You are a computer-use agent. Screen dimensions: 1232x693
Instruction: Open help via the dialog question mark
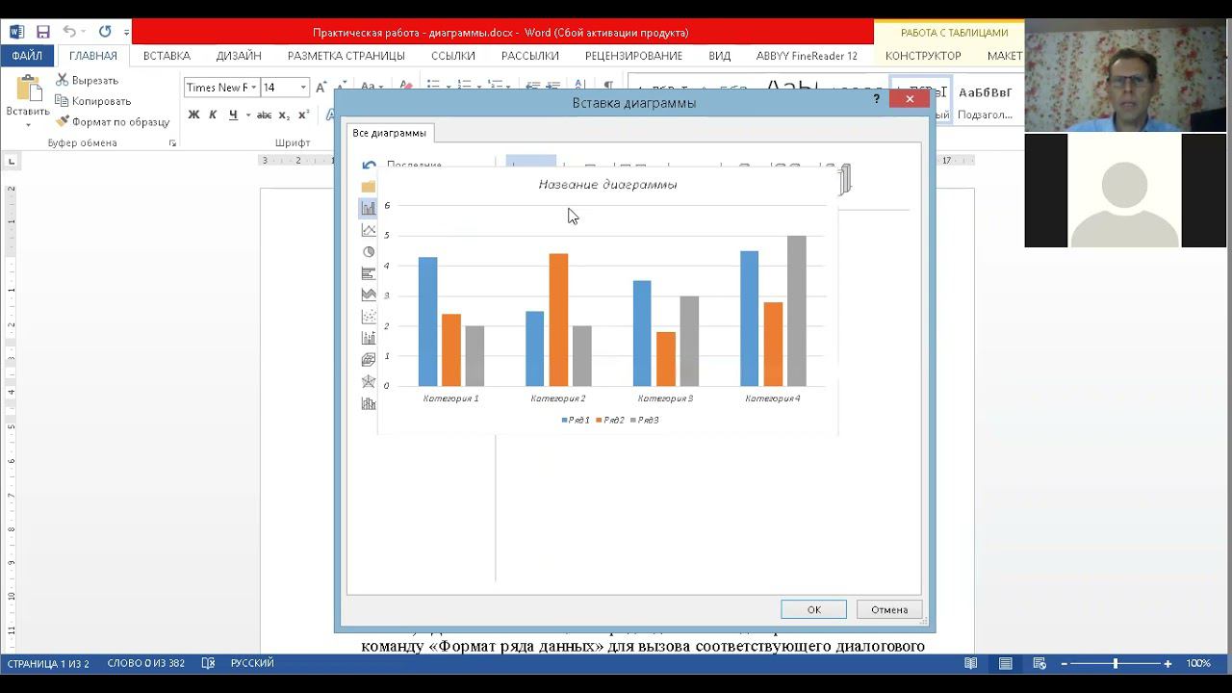point(877,99)
